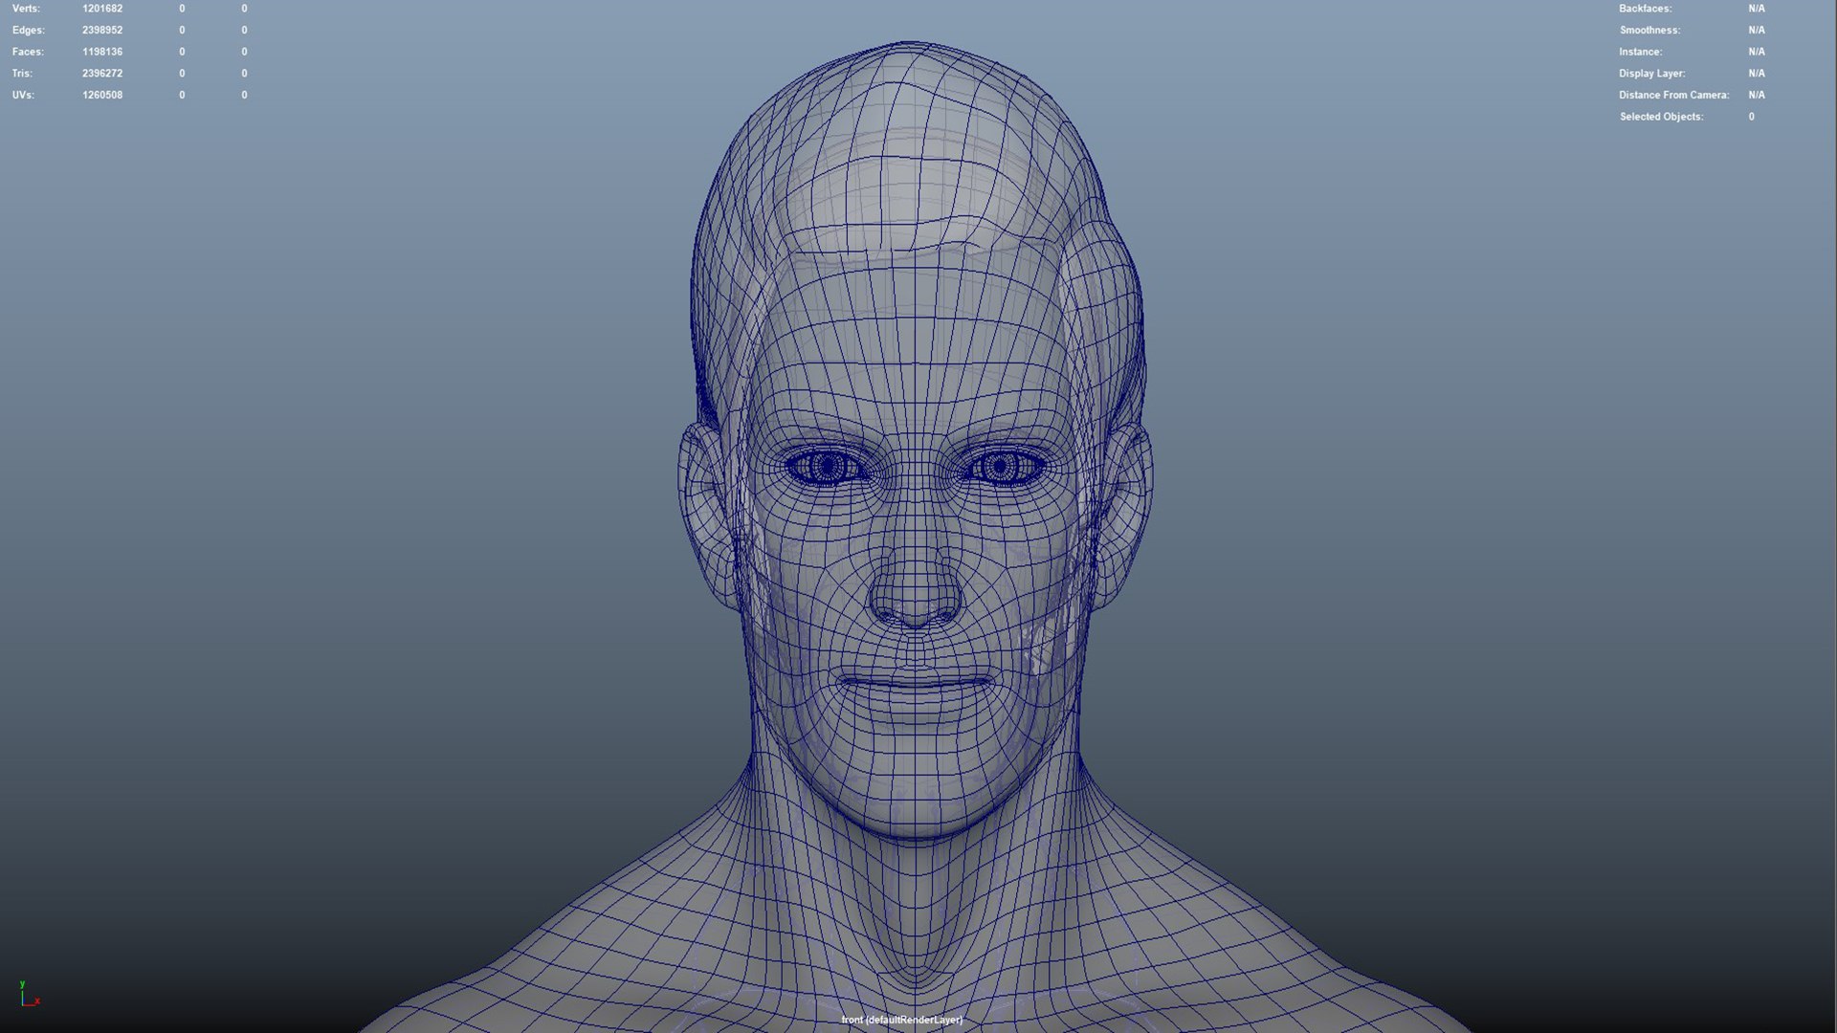Click the Instance: label
The width and height of the screenshot is (1837, 1033).
tap(1641, 52)
